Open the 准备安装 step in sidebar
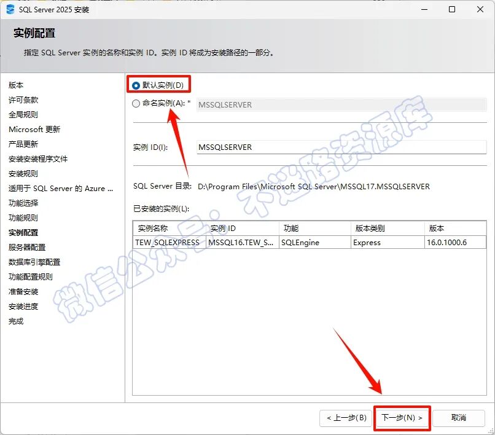This screenshot has height=435, width=495. tap(23, 292)
